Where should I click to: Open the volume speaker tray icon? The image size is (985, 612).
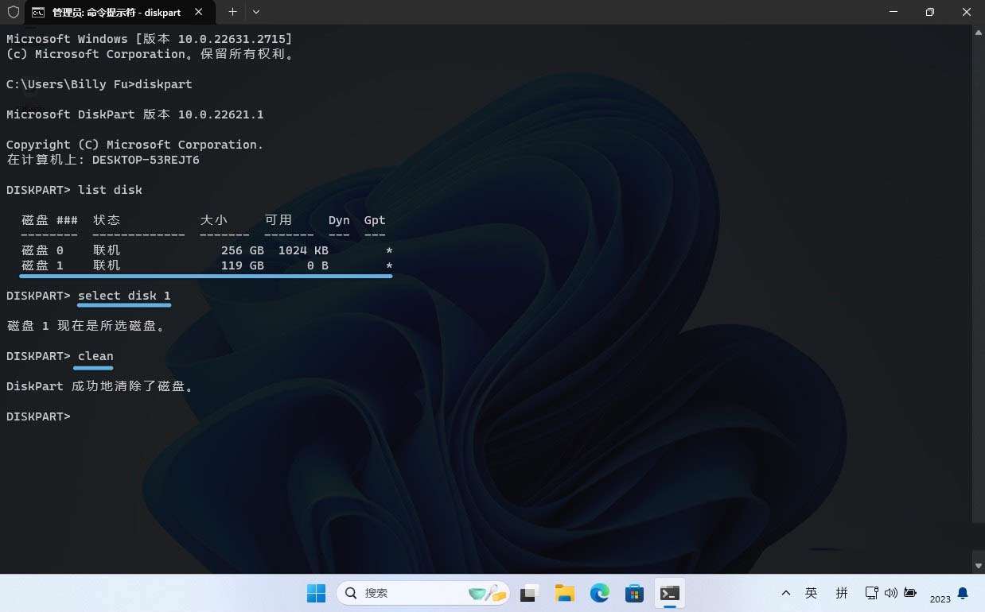coord(890,593)
